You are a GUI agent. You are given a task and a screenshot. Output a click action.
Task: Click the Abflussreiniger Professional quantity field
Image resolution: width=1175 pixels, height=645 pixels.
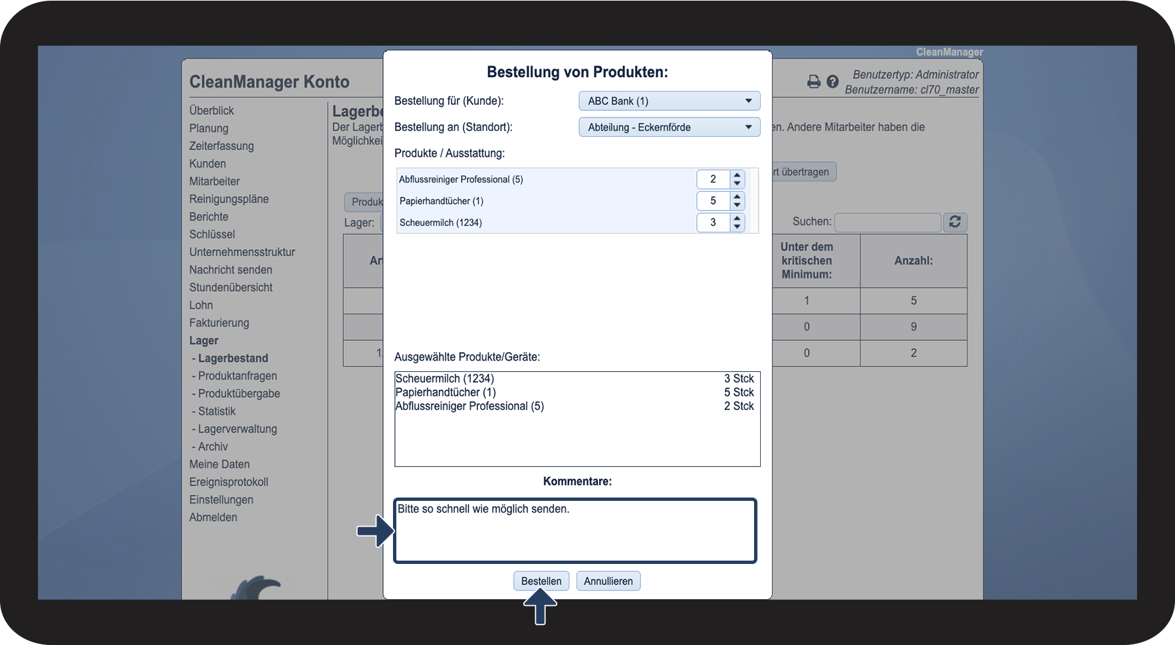(713, 179)
